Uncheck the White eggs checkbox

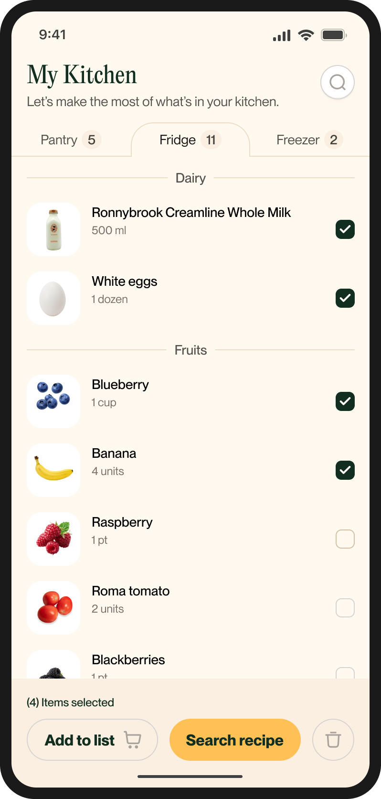click(x=345, y=298)
